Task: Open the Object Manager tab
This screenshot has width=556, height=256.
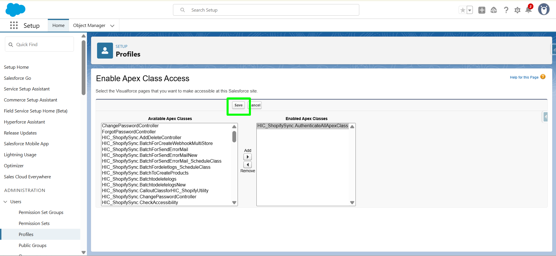Action: 89,26
